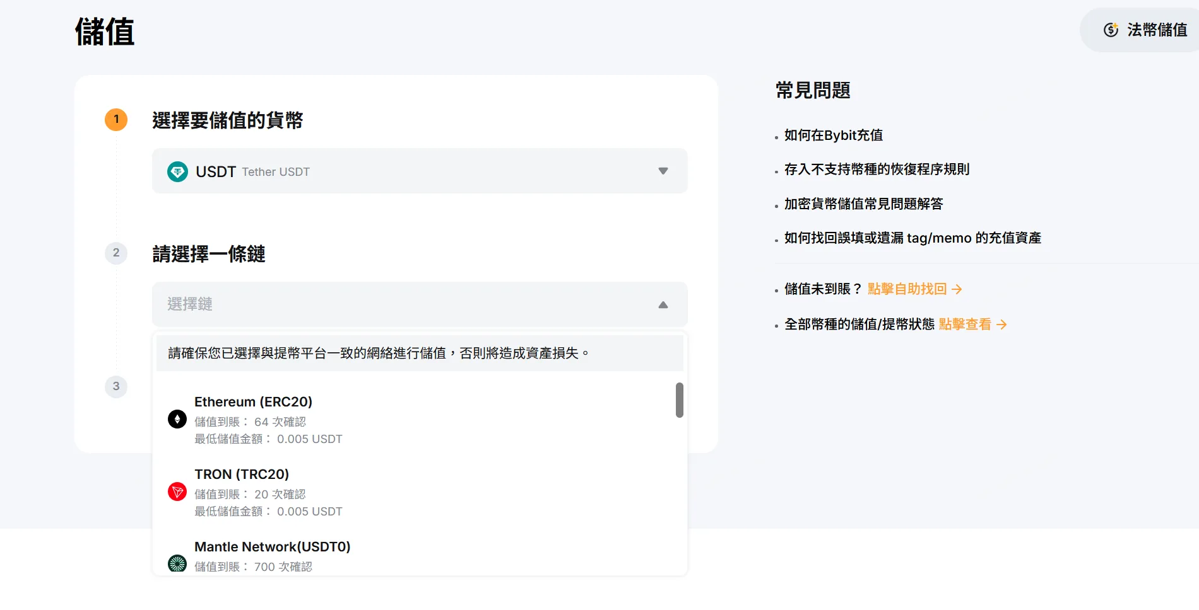
Task: Click 點擊查看 status link
Action: point(965,324)
